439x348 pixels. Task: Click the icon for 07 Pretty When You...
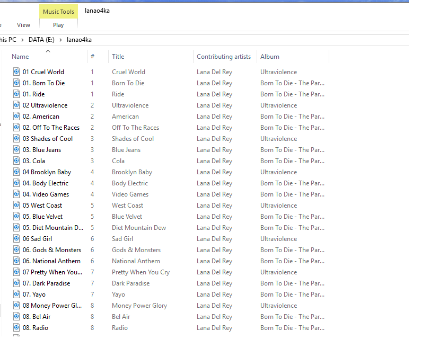[x=16, y=272]
